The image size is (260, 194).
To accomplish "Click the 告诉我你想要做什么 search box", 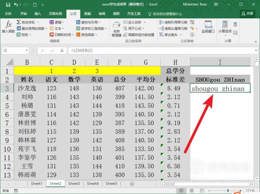I will click(x=165, y=14).
